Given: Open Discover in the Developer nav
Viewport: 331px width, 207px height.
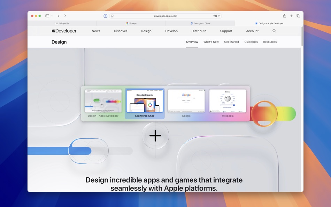Looking at the screenshot, I should click(120, 31).
